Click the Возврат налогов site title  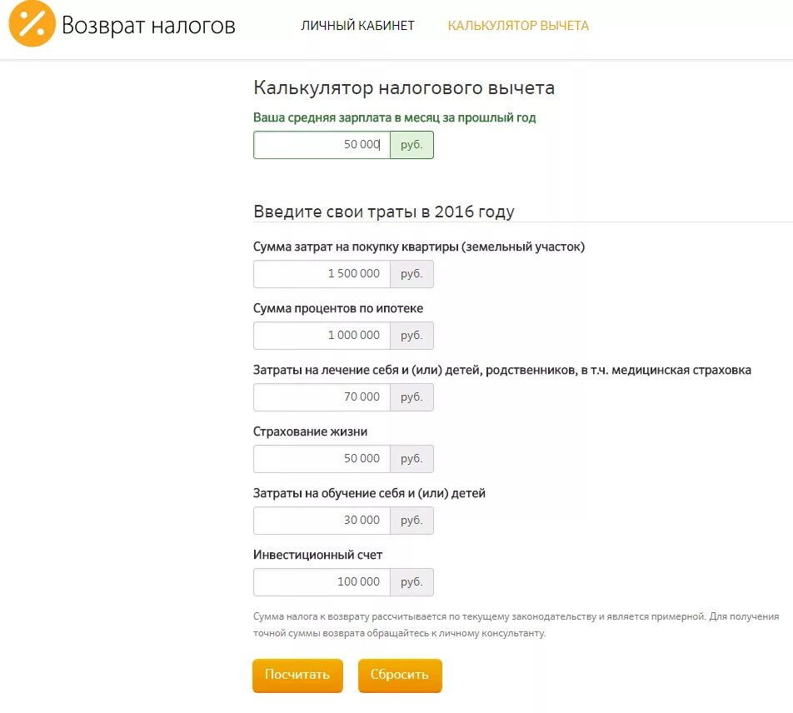[148, 25]
